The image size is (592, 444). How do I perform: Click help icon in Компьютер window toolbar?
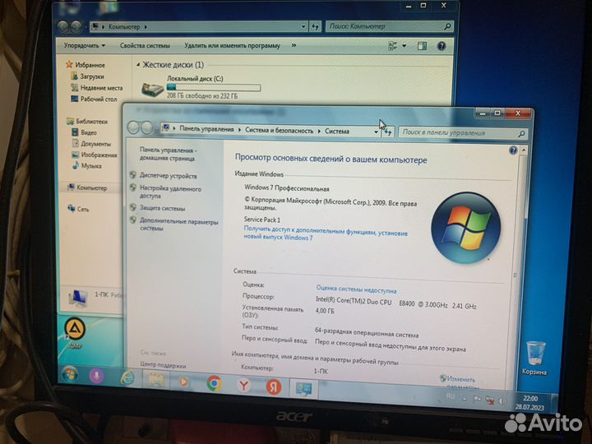click(441, 46)
